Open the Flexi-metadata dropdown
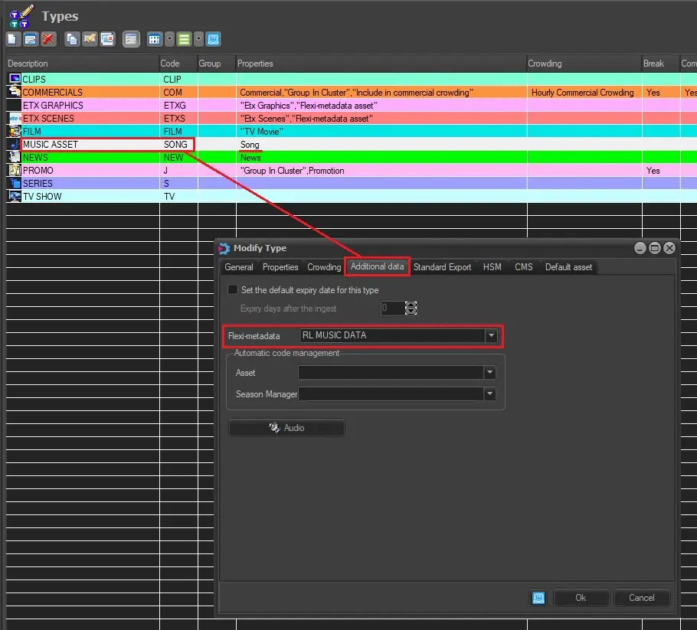The height and width of the screenshot is (630, 697). (x=490, y=335)
